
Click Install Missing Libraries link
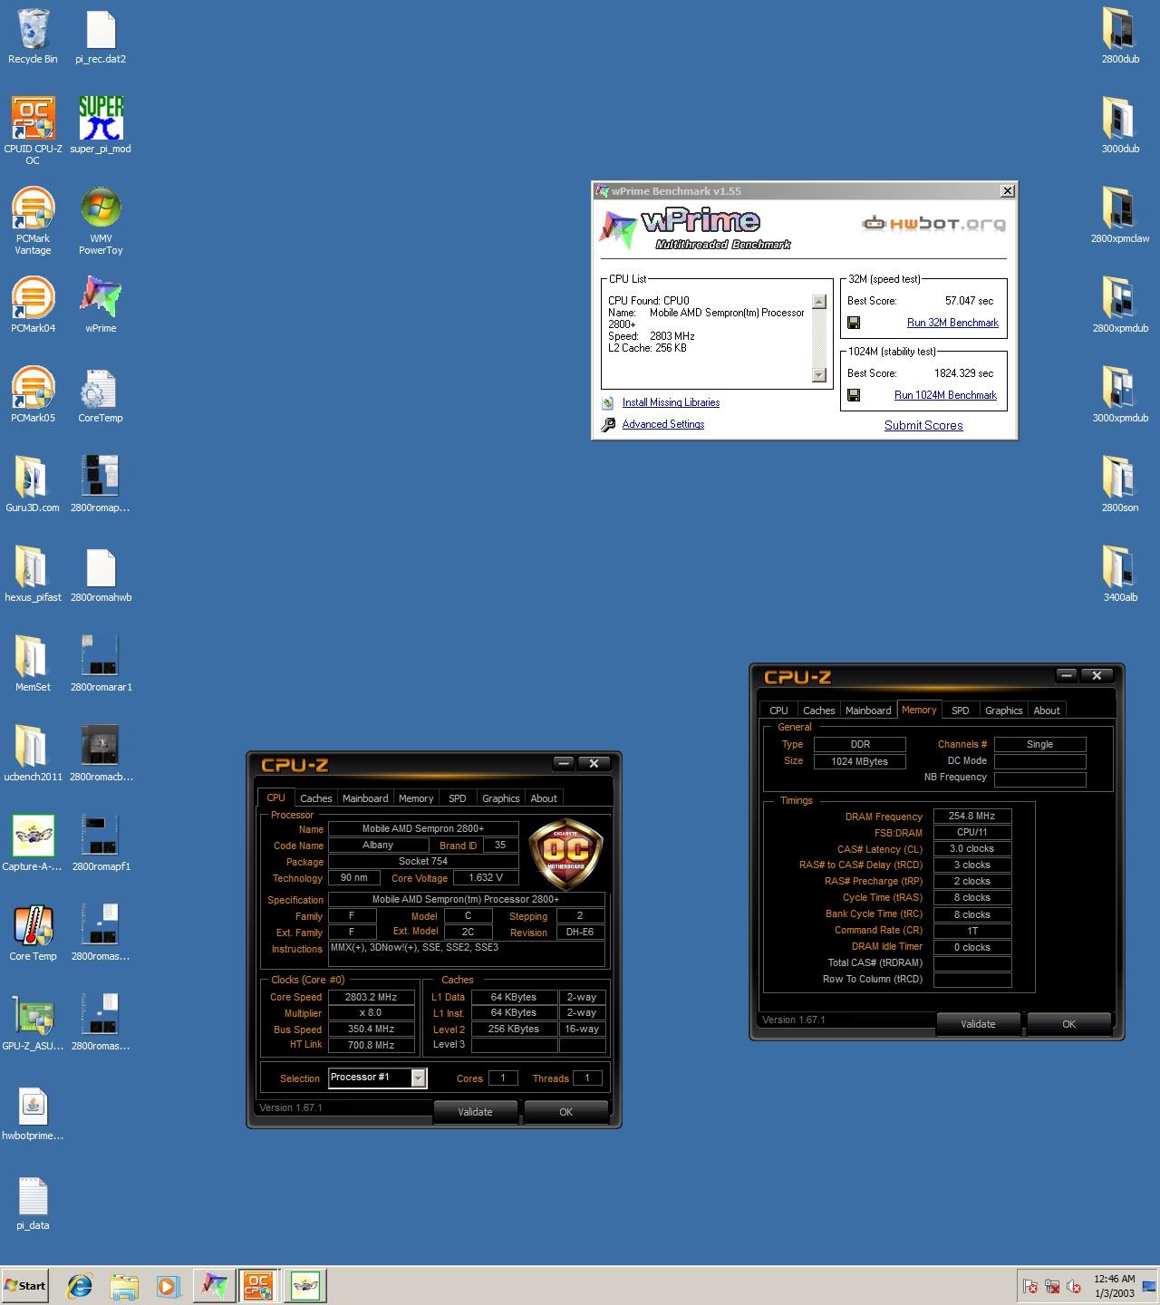(671, 402)
